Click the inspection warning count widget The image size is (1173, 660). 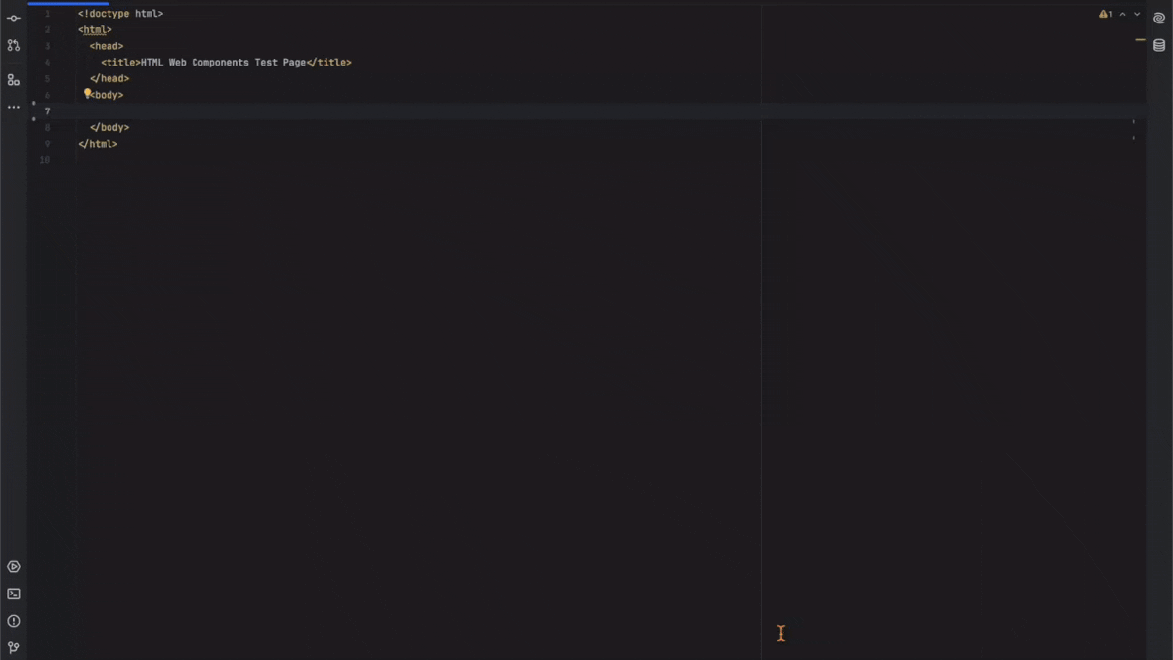(x=1108, y=14)
